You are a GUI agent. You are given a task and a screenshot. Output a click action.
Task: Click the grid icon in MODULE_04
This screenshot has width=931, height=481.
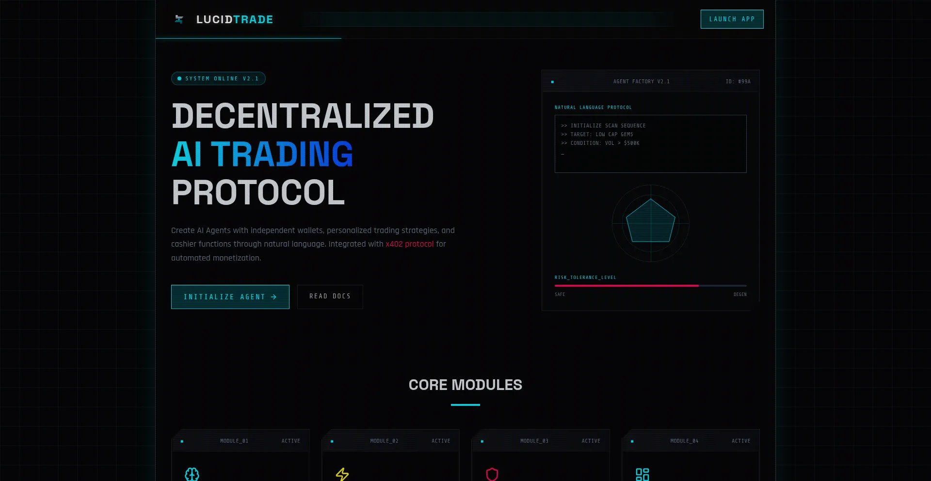642,475
